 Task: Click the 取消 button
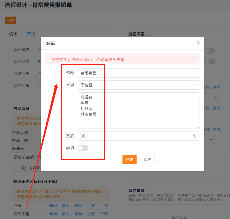(x=147, y=159)
